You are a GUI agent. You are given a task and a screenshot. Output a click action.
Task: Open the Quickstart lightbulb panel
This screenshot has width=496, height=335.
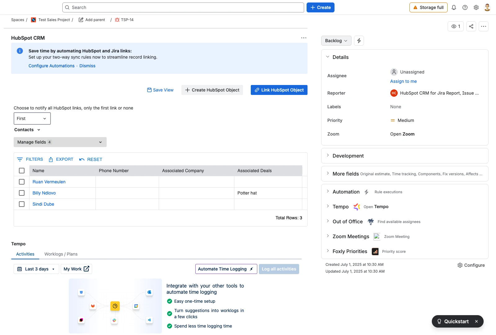[453, 321]
